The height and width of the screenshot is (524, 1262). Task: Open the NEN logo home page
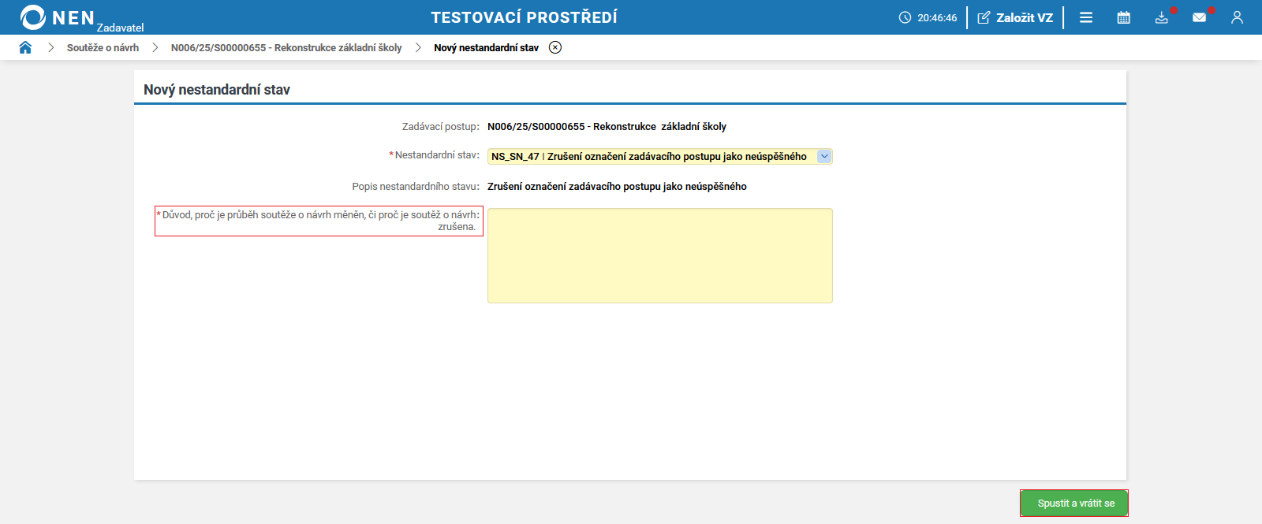57,17
